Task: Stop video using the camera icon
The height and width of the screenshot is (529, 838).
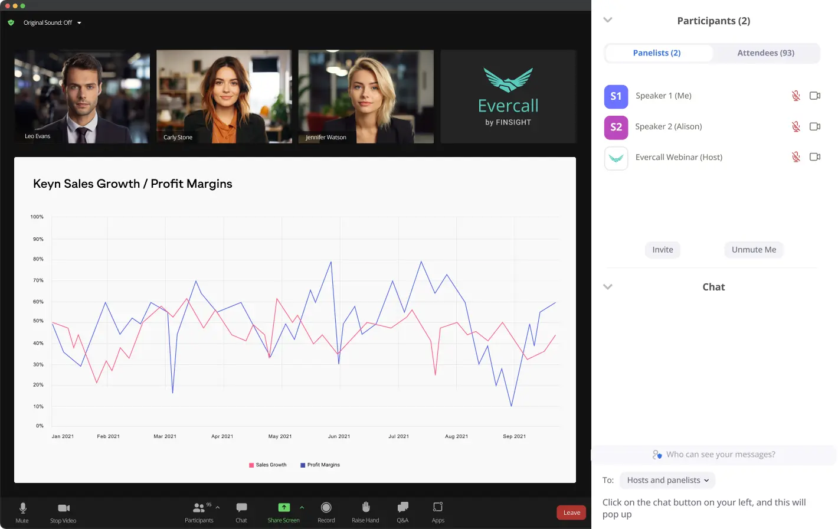Action: pos(64,508)
